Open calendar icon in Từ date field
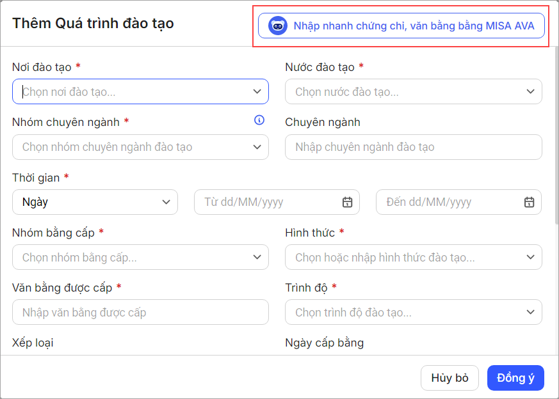559x399 pixels. (347, 202)
